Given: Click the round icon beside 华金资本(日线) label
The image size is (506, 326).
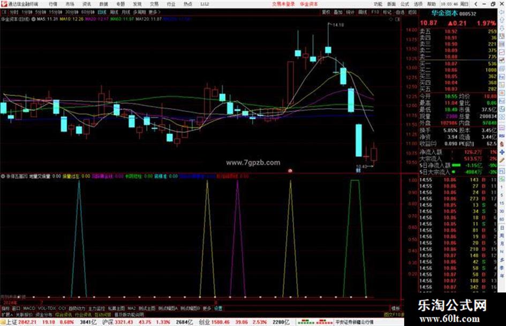Looking at the screenshot, I should (x=33, y=19).
